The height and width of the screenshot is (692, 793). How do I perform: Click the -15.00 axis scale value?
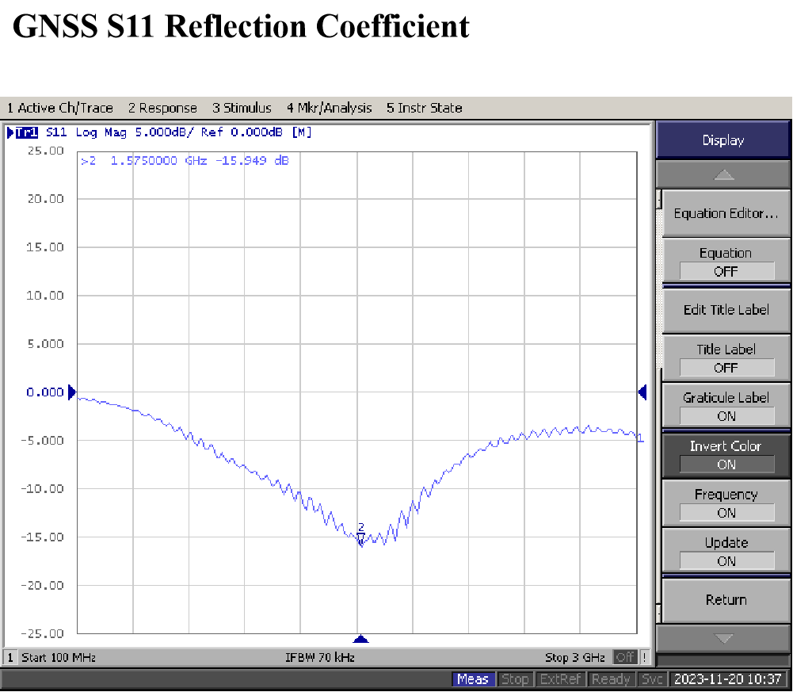click(43, 537)
